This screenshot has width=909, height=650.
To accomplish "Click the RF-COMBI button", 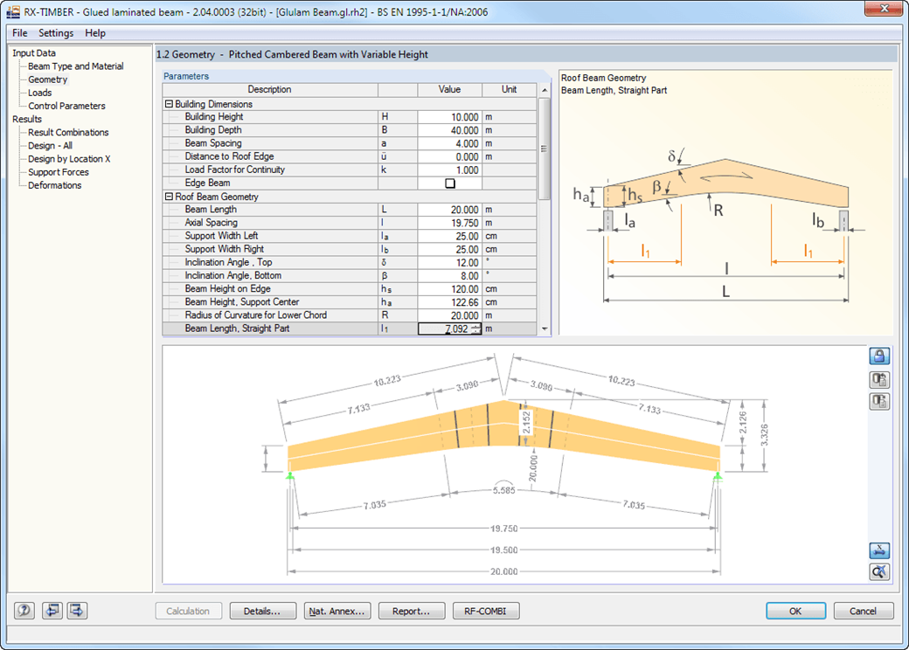I will click(485, 611).
